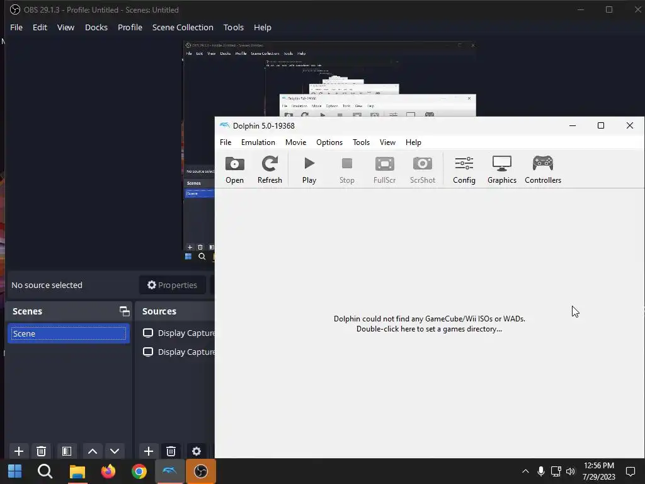Click the Stop button in Dolphin toolbar
Image resolution: width=645 pixels, height=484 pixels.
(x=347, y=170)
